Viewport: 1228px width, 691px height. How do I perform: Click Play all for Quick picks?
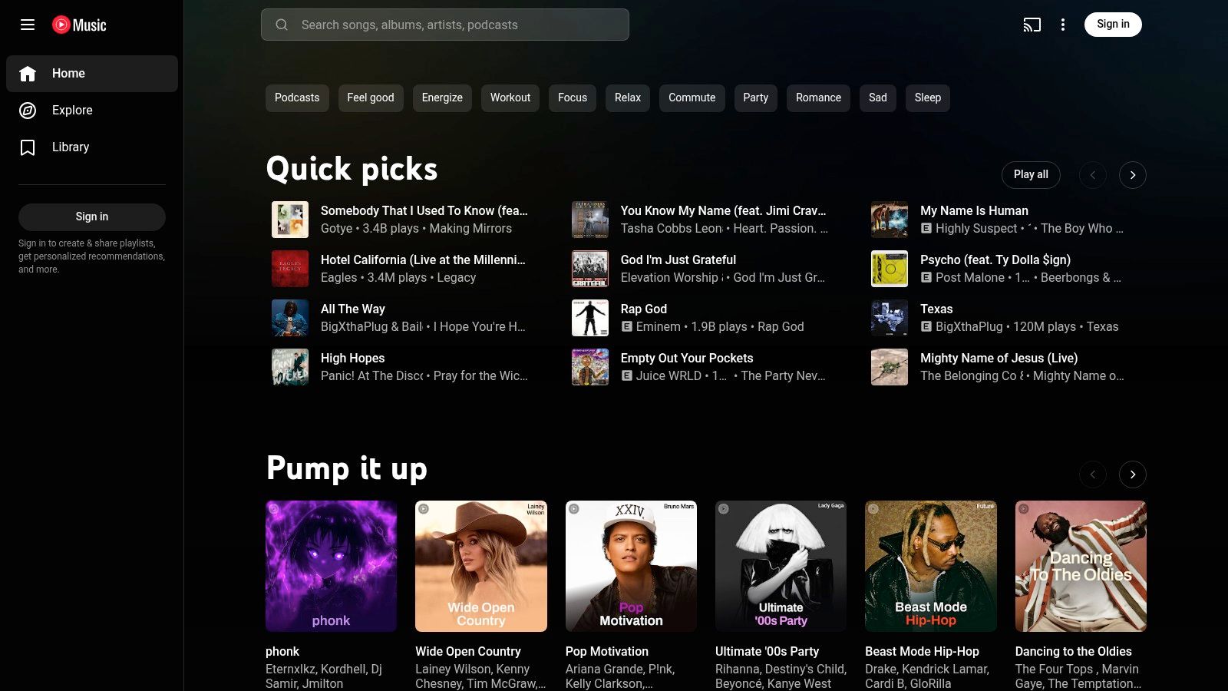click(1031, 175)
